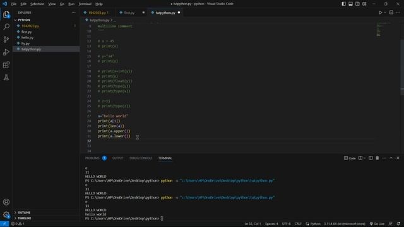404x227 pixels.
Task: Go to line via Ln 32, Col 1
Action: (x=252, y=224)
